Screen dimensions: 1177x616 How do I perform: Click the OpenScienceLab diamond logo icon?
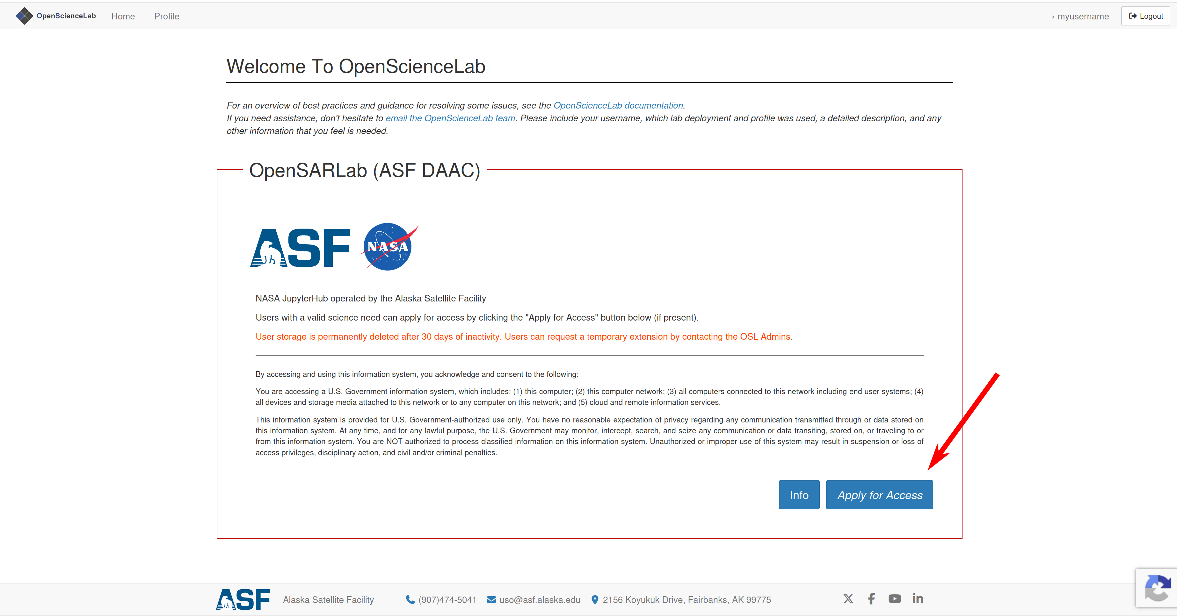click(24, 16)
